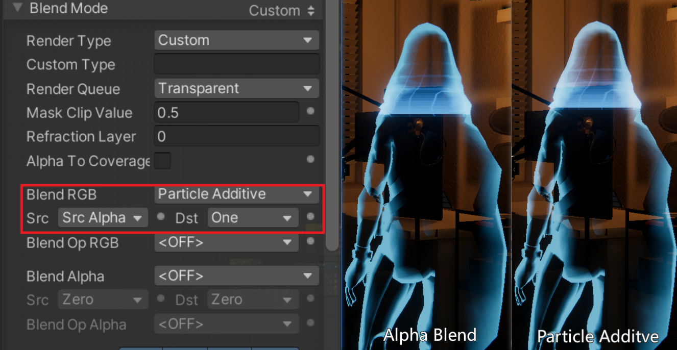
Task: Click the dot icon next to Src Alpha
Action: tap(161, 216)
